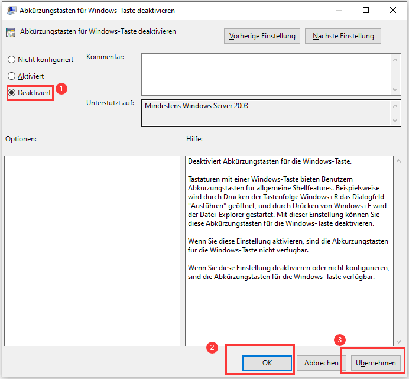409x379 pixels.
Task: Click the 'Tastaturen mit einer Windows-Taste' paragraph
Action: pyautogui.click(x=287, y=201)
